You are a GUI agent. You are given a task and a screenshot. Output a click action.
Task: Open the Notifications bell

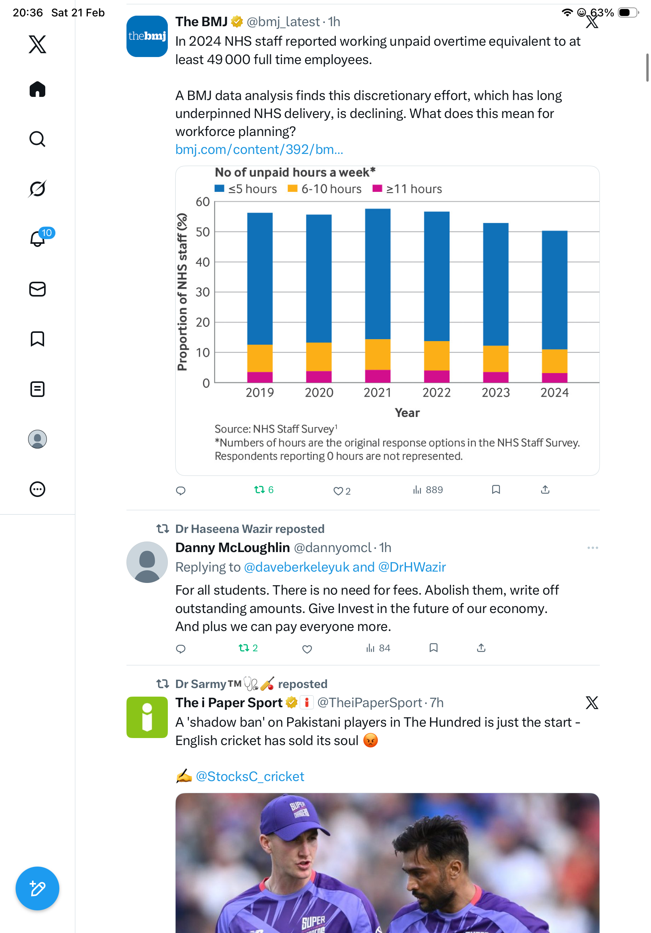[x=37, y=239]
